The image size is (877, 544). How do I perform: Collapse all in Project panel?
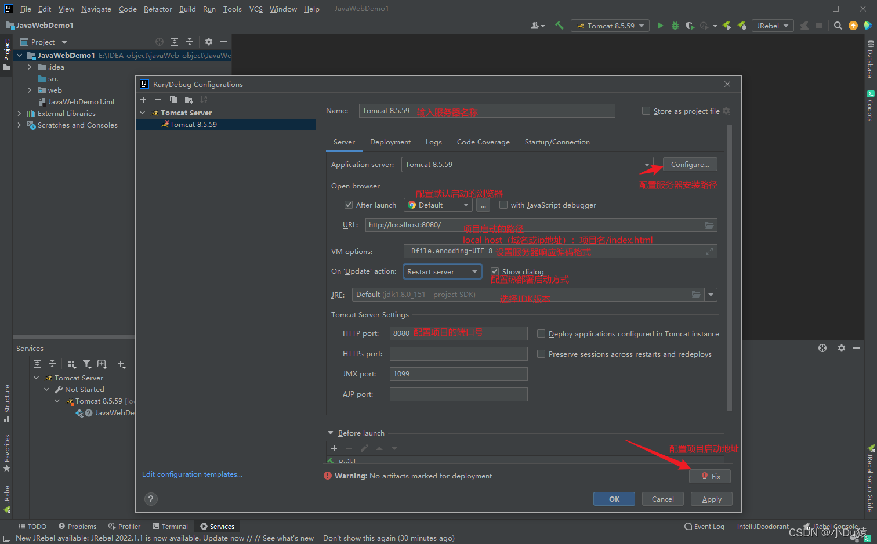click(x=190, y=42)
